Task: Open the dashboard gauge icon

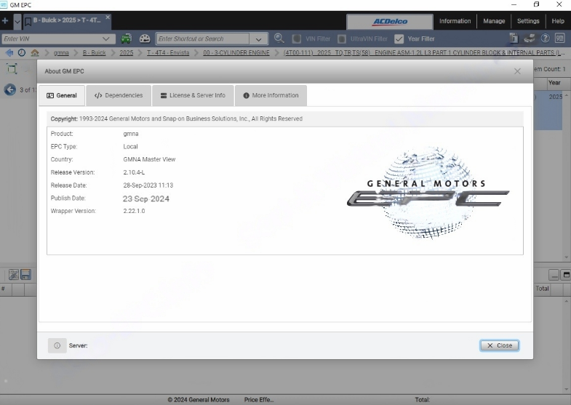Action: coord(145,39)
